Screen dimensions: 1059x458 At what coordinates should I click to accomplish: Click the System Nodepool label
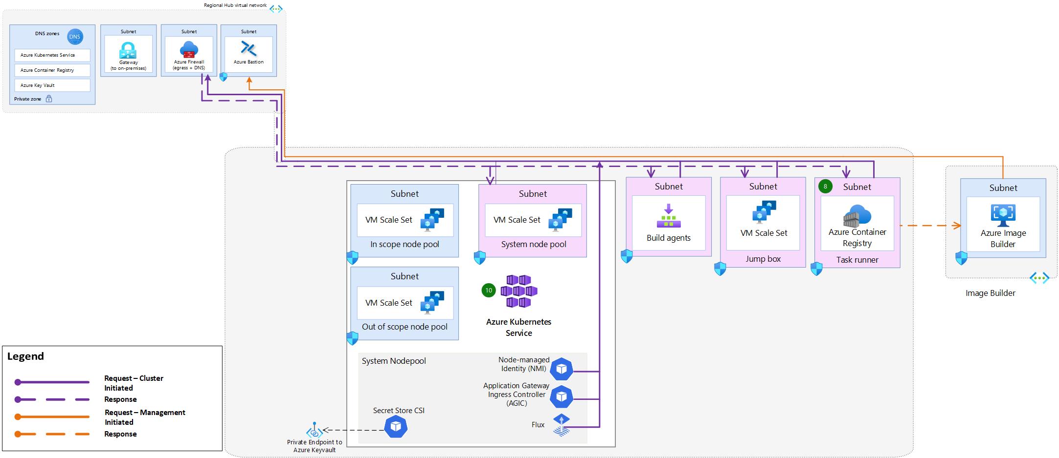[x=394, y=361]
